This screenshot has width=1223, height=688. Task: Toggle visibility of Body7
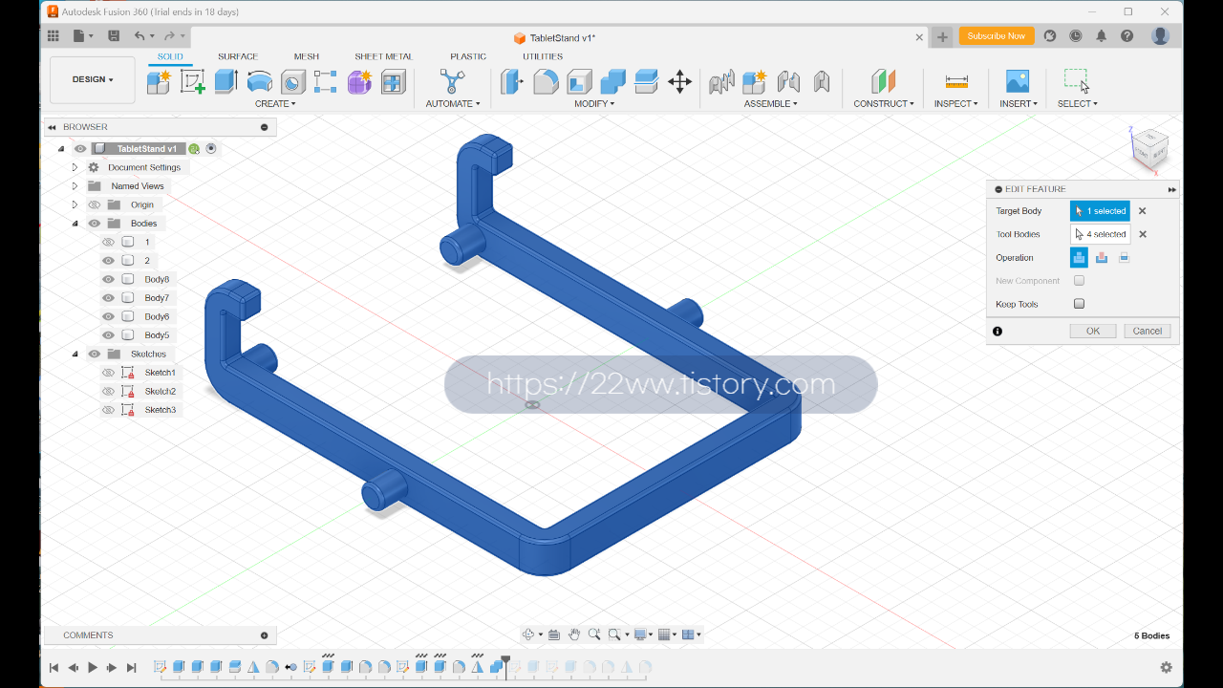(x=108, y=298)
